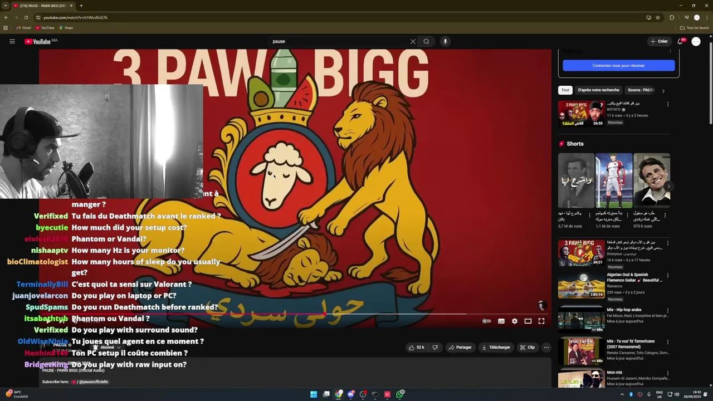Open the YouTube bookmark
713x401 pixels.
click(x=45, y=28)
